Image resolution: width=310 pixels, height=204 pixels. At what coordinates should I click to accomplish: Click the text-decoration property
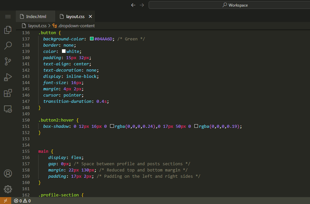pos(62,70)
